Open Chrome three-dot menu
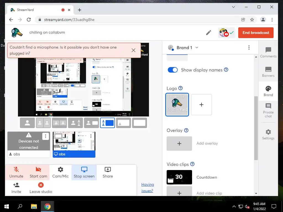283x212 pixels. point(272,20)
